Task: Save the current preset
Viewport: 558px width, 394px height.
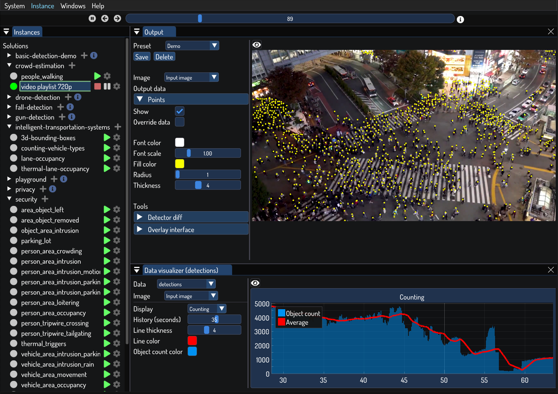Action: click(x=142, y=56)
